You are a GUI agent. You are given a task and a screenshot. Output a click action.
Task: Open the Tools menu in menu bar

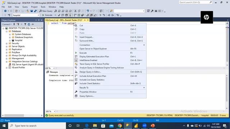pyautogui.click(x=43, y=7)
